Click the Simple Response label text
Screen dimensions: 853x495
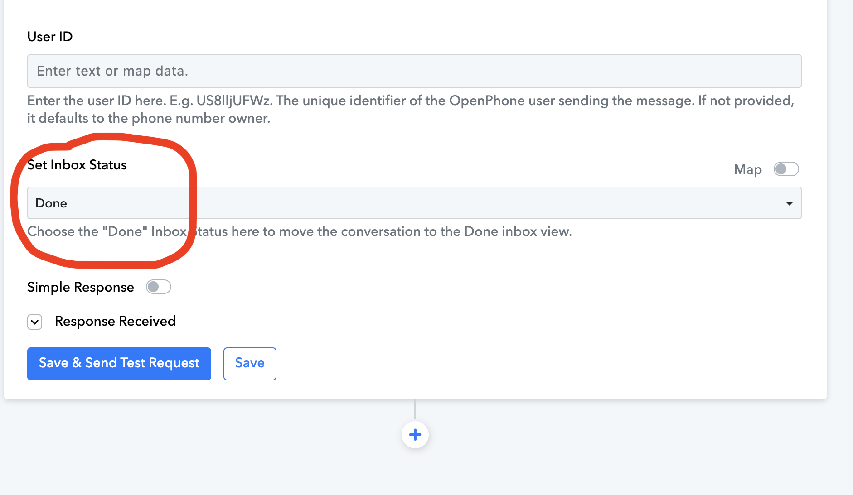(81, 287)
